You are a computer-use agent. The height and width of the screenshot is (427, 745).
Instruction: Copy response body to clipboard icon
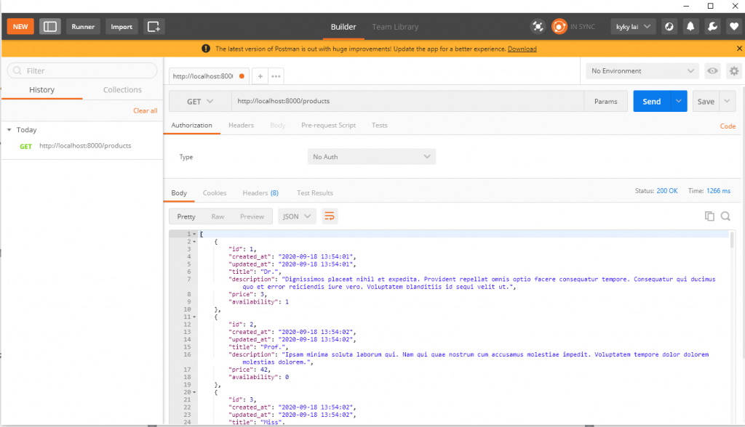pyautogui.click(x=709, y=216)
